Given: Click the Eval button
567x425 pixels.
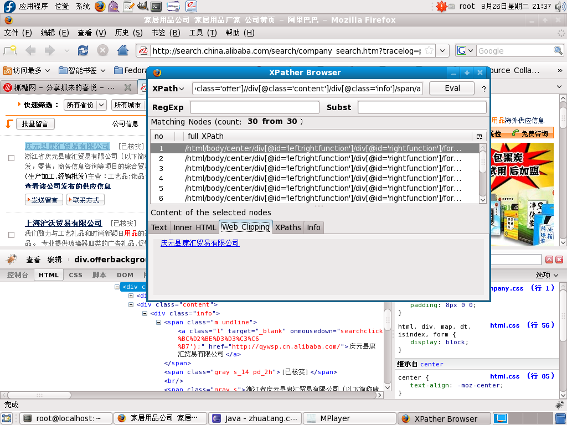Looking at the screenshot, I should [452, 88].
